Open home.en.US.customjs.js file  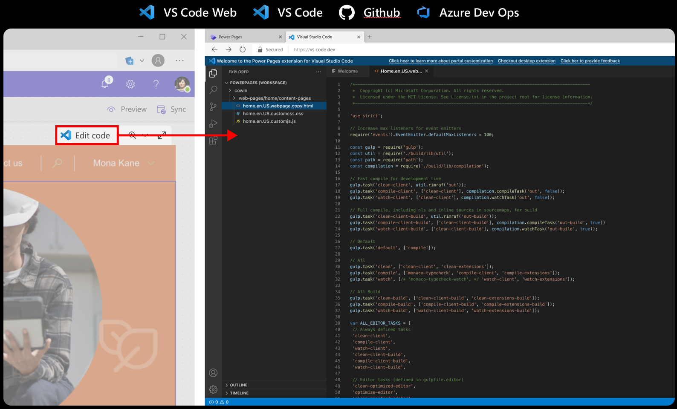tap(274, 121)
